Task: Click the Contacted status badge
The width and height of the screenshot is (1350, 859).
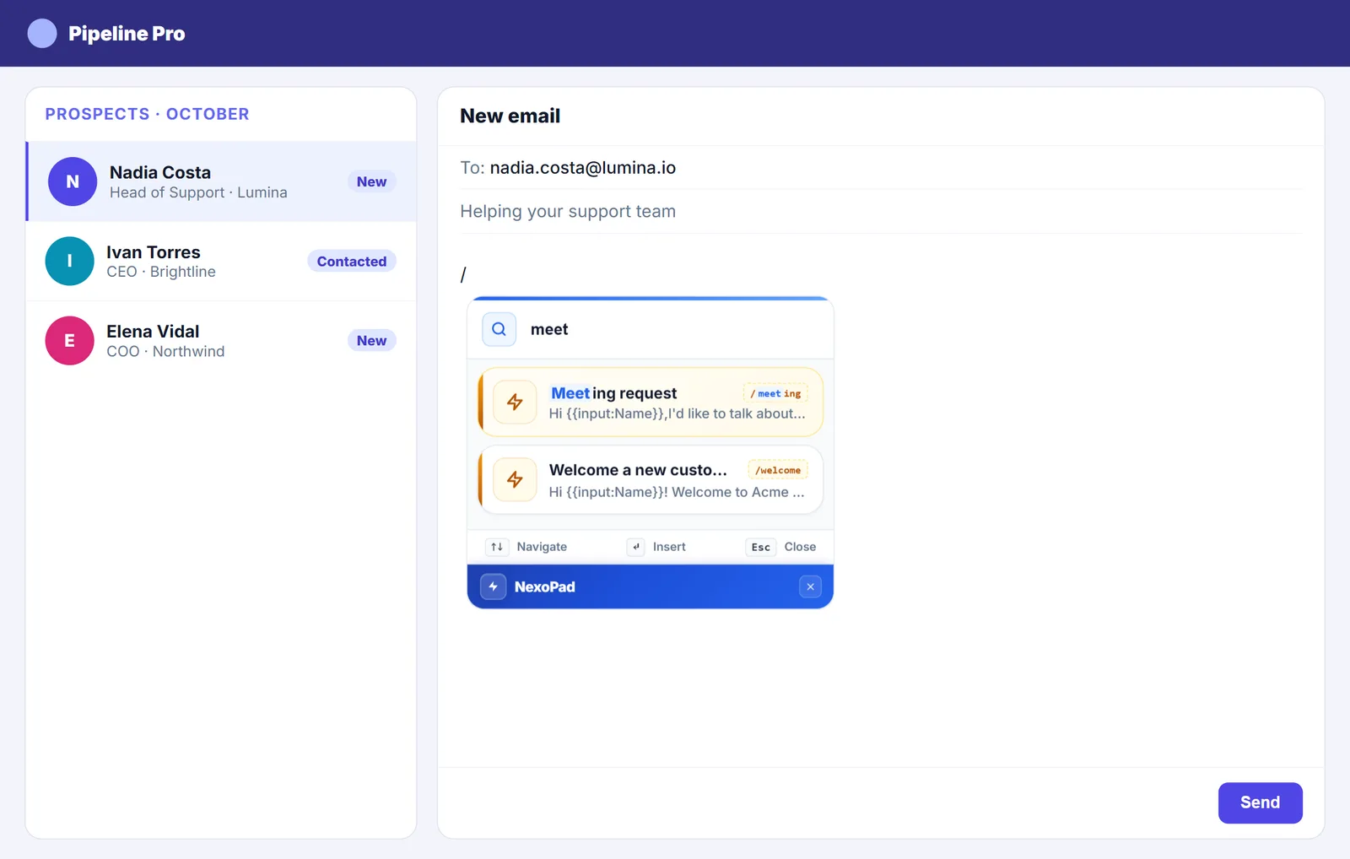Action: coord(352,262)
